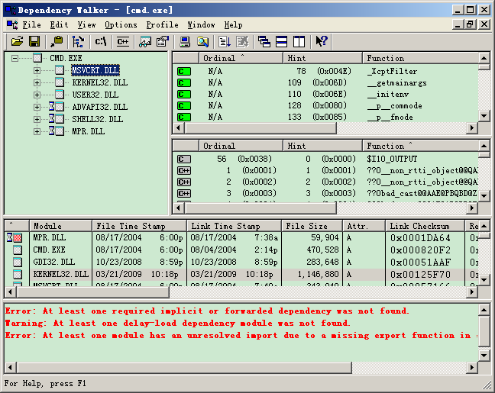Click the Cascade windows icon
Screen dimensions: 495x393
[x=264, y=41]
